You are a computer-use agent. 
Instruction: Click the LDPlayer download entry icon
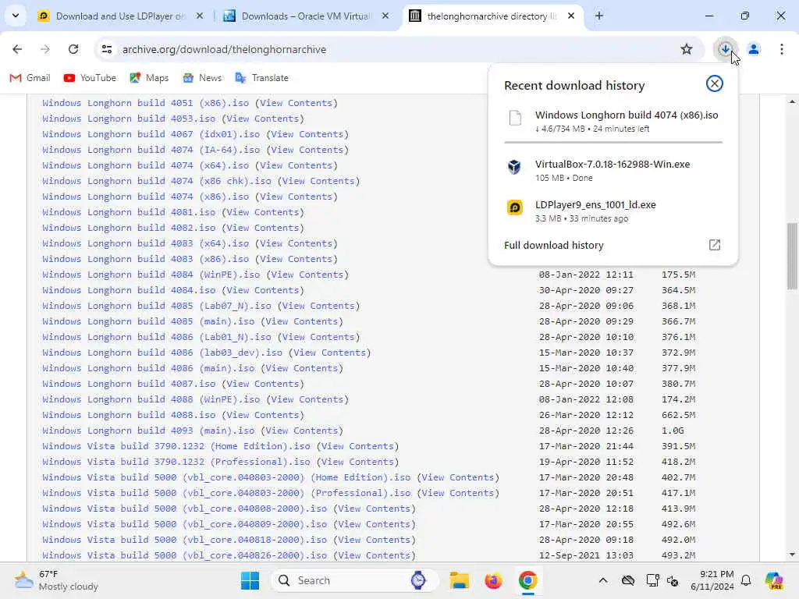(515, 207)
